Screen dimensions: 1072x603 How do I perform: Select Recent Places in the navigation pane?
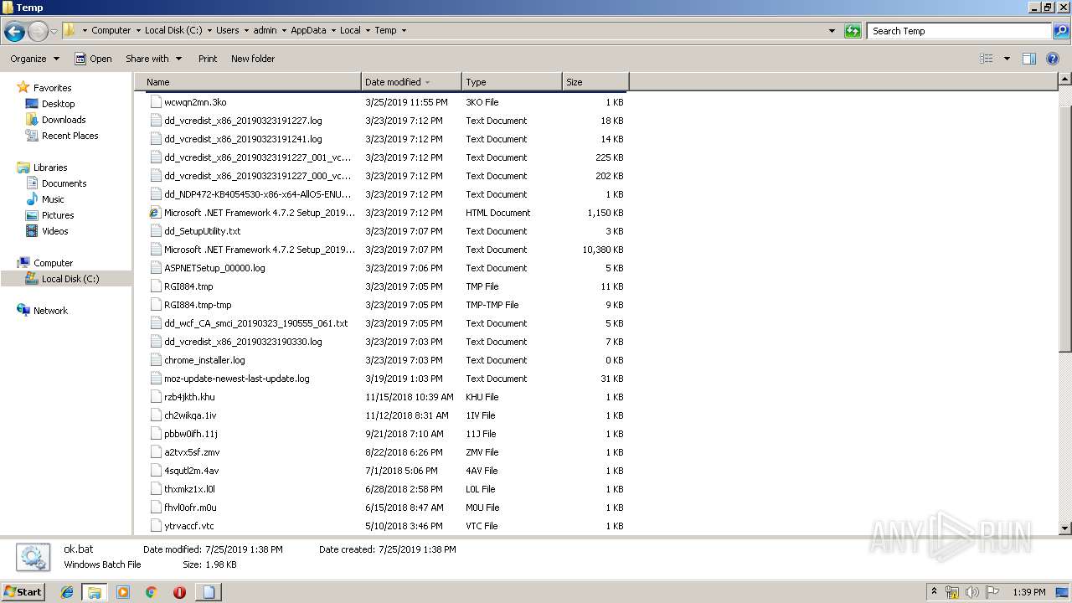[x=70, y=136]
